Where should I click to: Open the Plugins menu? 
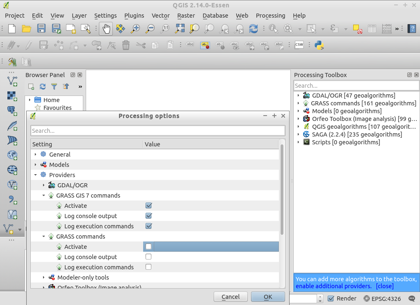(134, 16)
